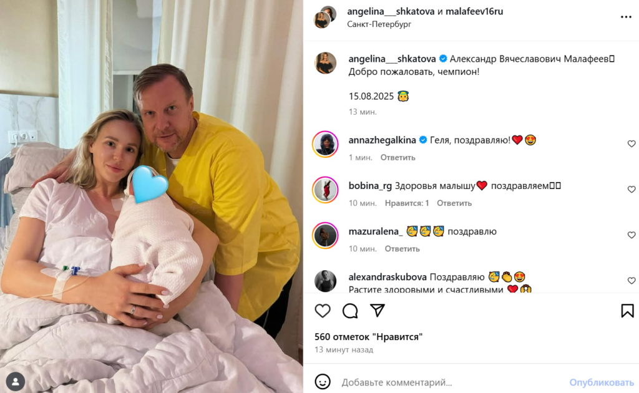The height and width of the screenshot is (393, 639).
Task: Click the Опубликовать button
Action: (602, 382)
